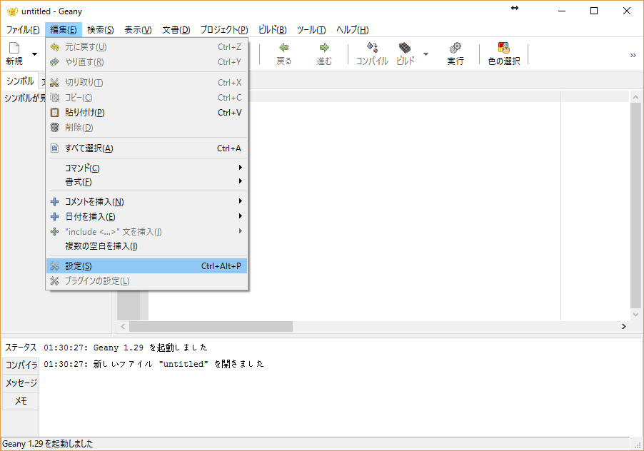Screen dimensions: 644x451
Task: Click the editor vertical scrollbar up arrow
Action: [x=635, y=97]
